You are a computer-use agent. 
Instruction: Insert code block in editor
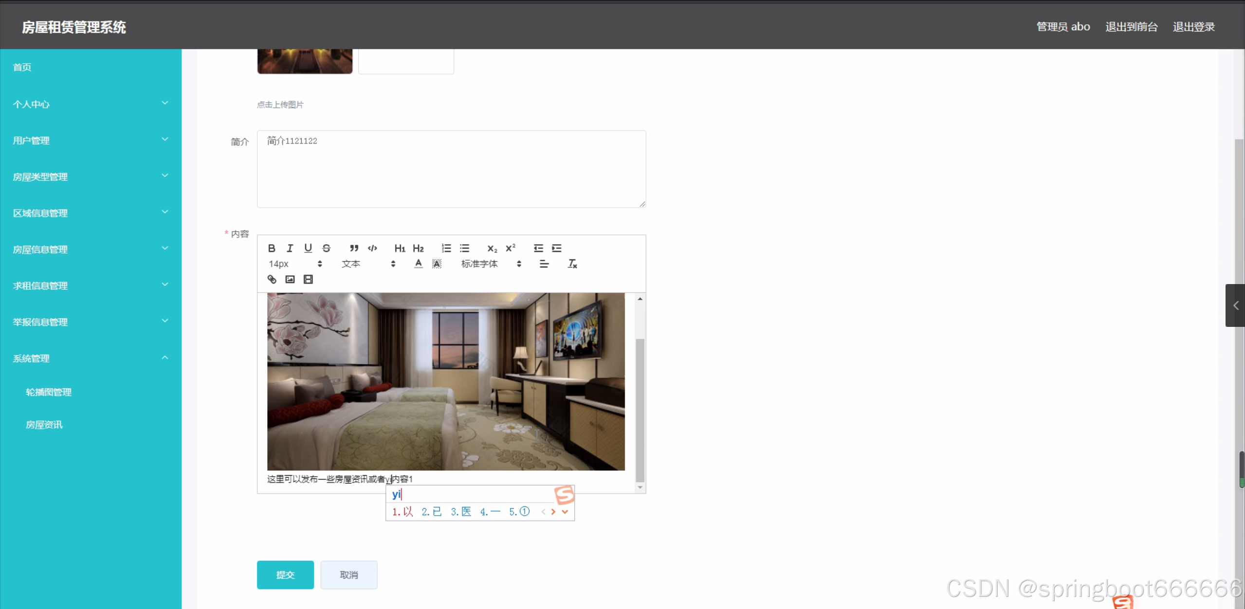(x=372, y=248)
